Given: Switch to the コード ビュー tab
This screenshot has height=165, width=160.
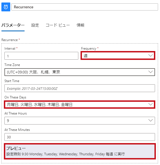Looking at the screenshot, I should click(58, 25).
